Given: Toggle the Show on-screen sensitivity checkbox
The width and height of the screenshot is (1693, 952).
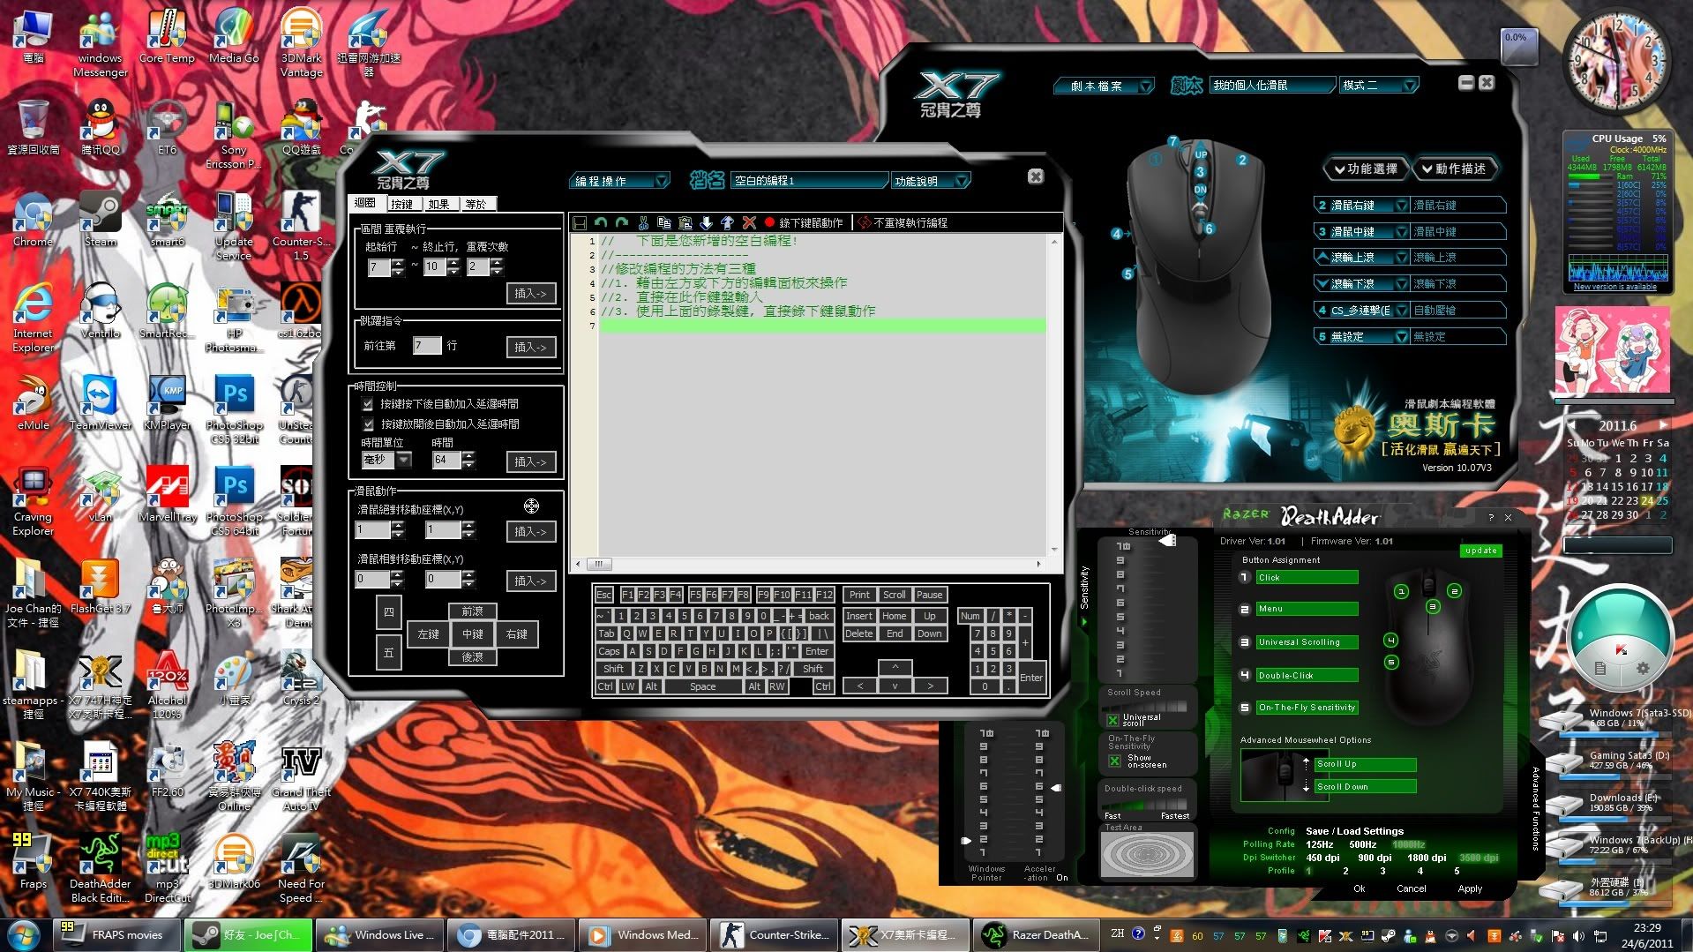Looking at the screenshot, I should 1115,761.
